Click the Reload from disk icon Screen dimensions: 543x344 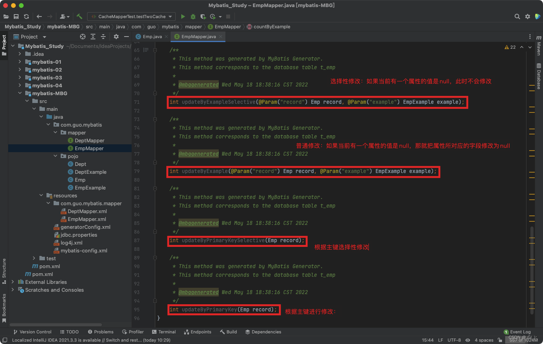click(26, 17)
